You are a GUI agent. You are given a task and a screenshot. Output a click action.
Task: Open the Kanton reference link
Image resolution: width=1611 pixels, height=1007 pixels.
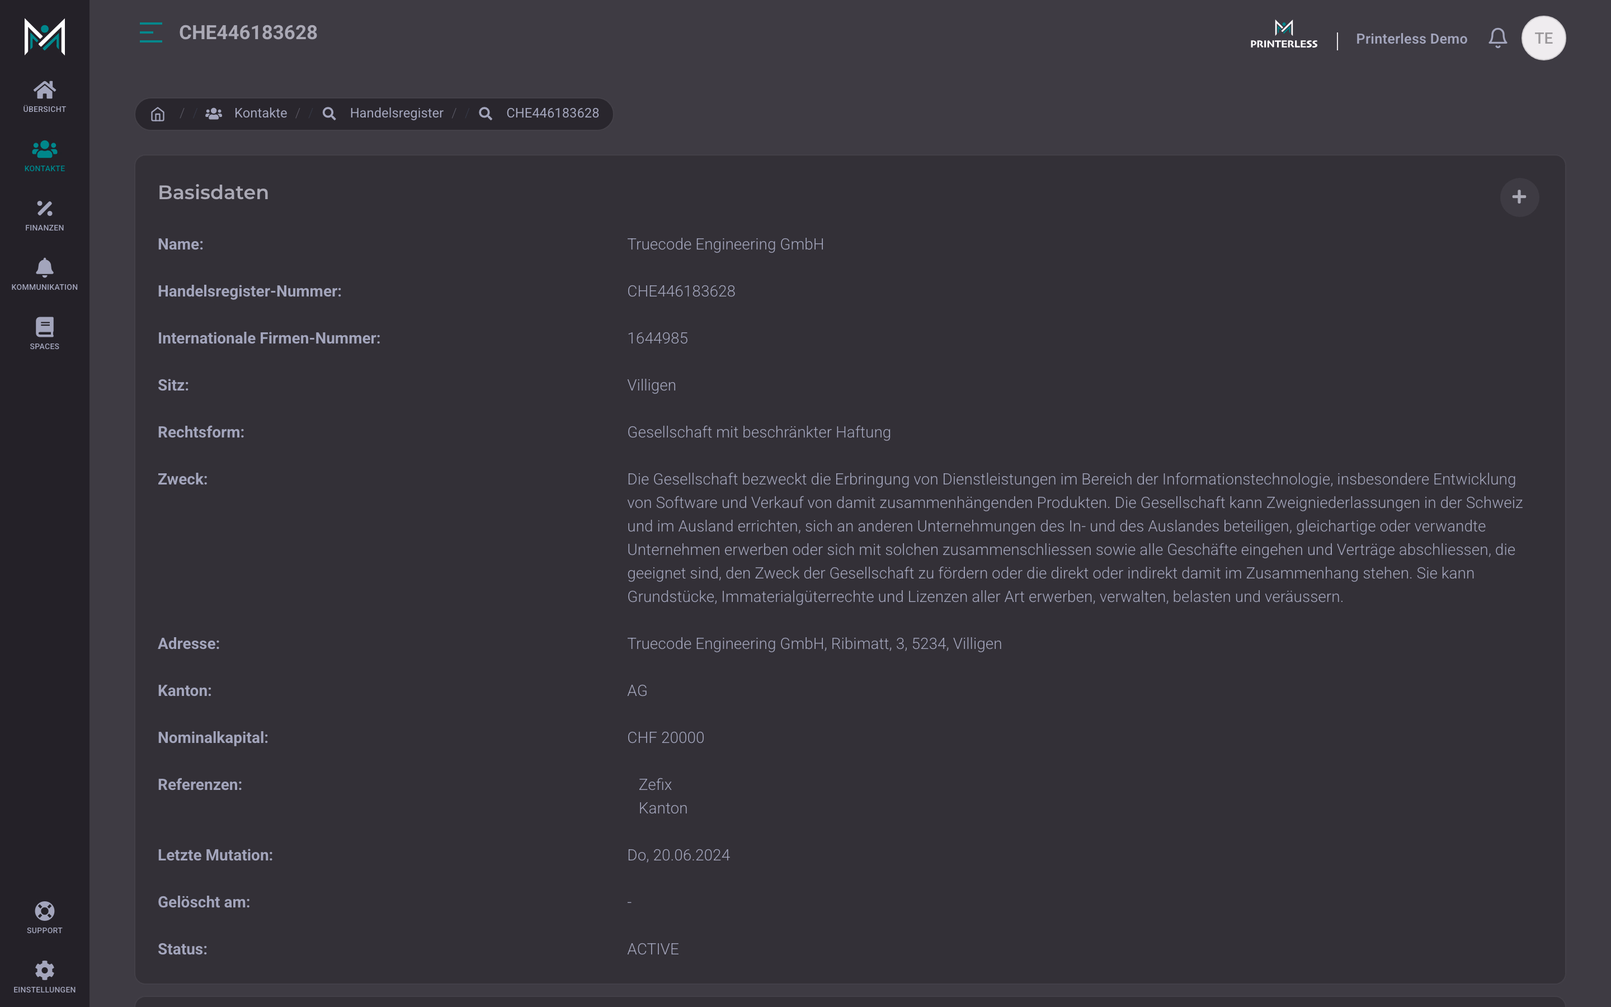point(663,808)
